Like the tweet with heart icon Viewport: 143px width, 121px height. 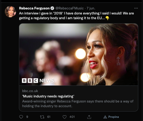point(65,117)
